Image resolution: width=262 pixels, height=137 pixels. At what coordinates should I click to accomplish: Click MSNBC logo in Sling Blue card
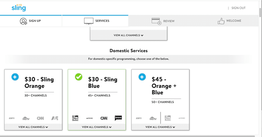pos(89,118)
